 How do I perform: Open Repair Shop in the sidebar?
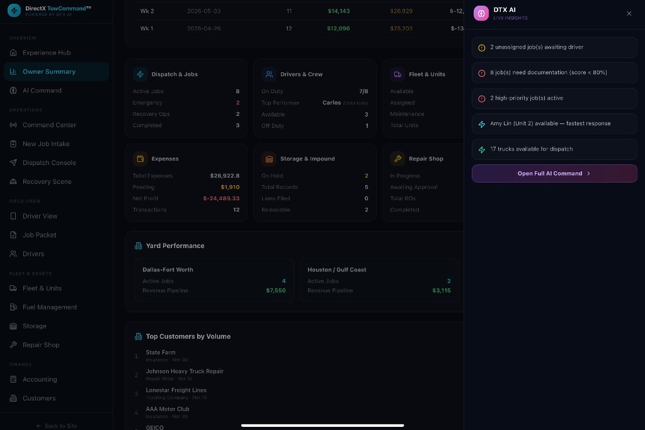coord(56,345)
